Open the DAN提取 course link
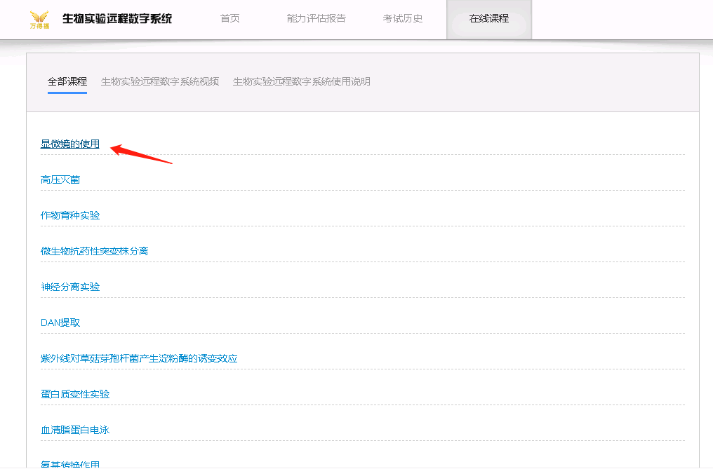The width and height of the screenshot is (713, 469). click(60, 322)
